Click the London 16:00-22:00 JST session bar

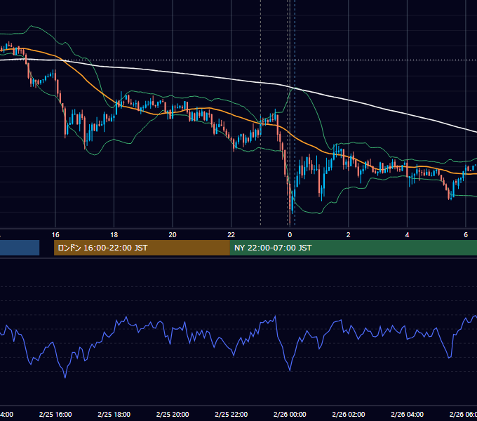click(142, 248)
